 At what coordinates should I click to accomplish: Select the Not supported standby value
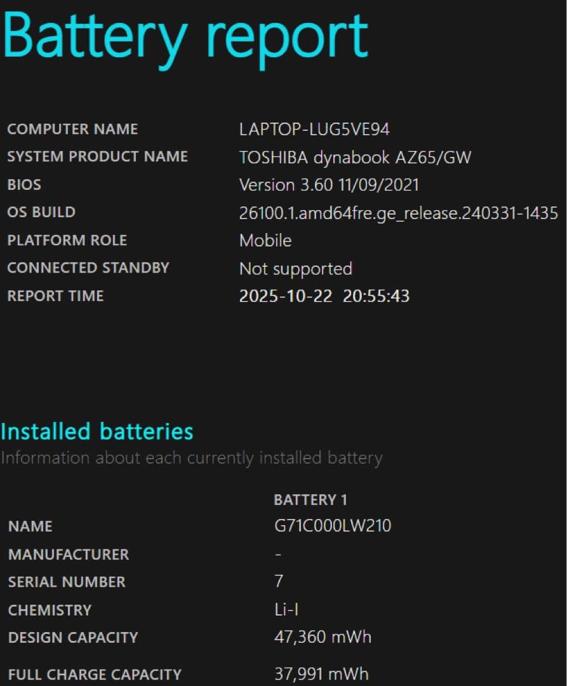[x=295, y=269]
